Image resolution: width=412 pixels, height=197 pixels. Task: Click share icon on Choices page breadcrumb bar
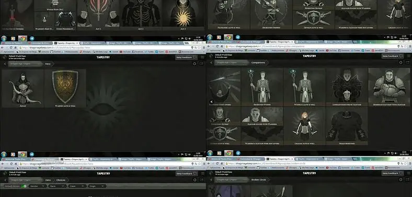click(x=201, y=180)
